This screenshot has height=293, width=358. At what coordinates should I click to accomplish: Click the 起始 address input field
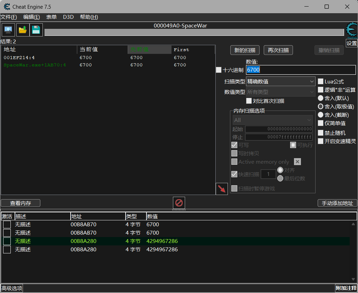(279, 129)
